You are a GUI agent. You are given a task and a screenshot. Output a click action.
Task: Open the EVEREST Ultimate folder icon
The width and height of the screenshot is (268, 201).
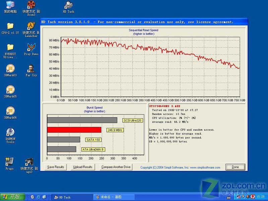[10, 51]
